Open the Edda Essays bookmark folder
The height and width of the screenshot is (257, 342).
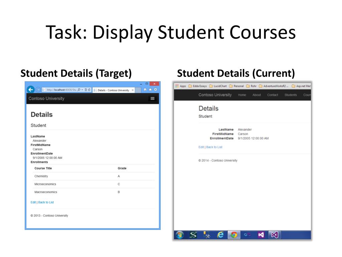(x=198, y=86)
